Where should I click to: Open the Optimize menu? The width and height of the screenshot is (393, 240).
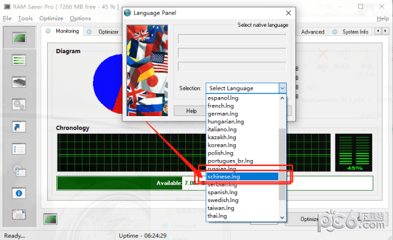pos(51,18)
